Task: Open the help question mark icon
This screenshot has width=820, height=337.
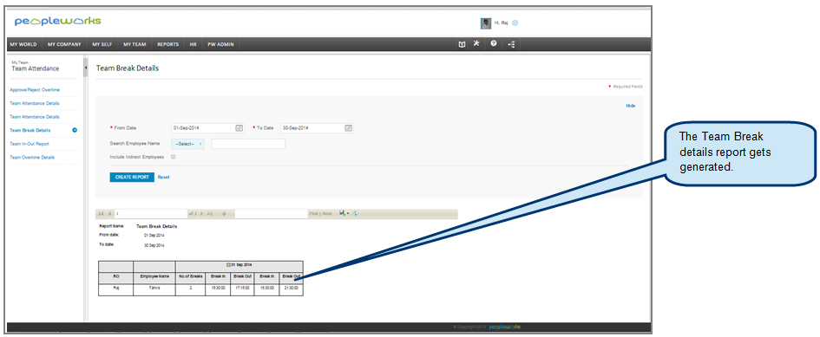Action: click(x=493, y=44)
